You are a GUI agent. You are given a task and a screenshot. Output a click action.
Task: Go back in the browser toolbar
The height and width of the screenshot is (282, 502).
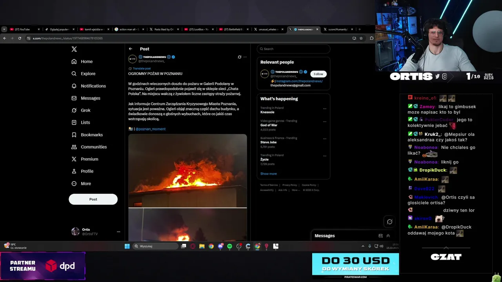[x=4, y=38]
